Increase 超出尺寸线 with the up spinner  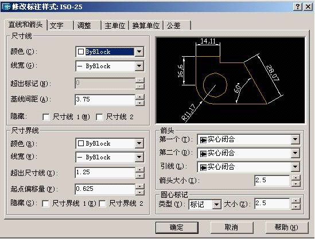pos(140,170)
